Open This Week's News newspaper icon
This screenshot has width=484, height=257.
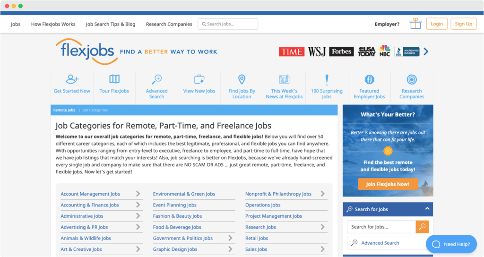click(x=284, y=79)
